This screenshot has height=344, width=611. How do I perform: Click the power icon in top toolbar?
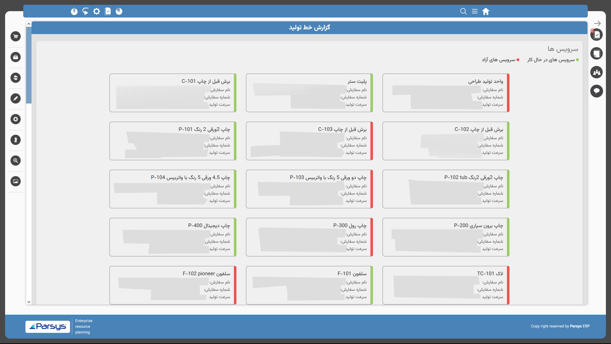tap(74, 11)
